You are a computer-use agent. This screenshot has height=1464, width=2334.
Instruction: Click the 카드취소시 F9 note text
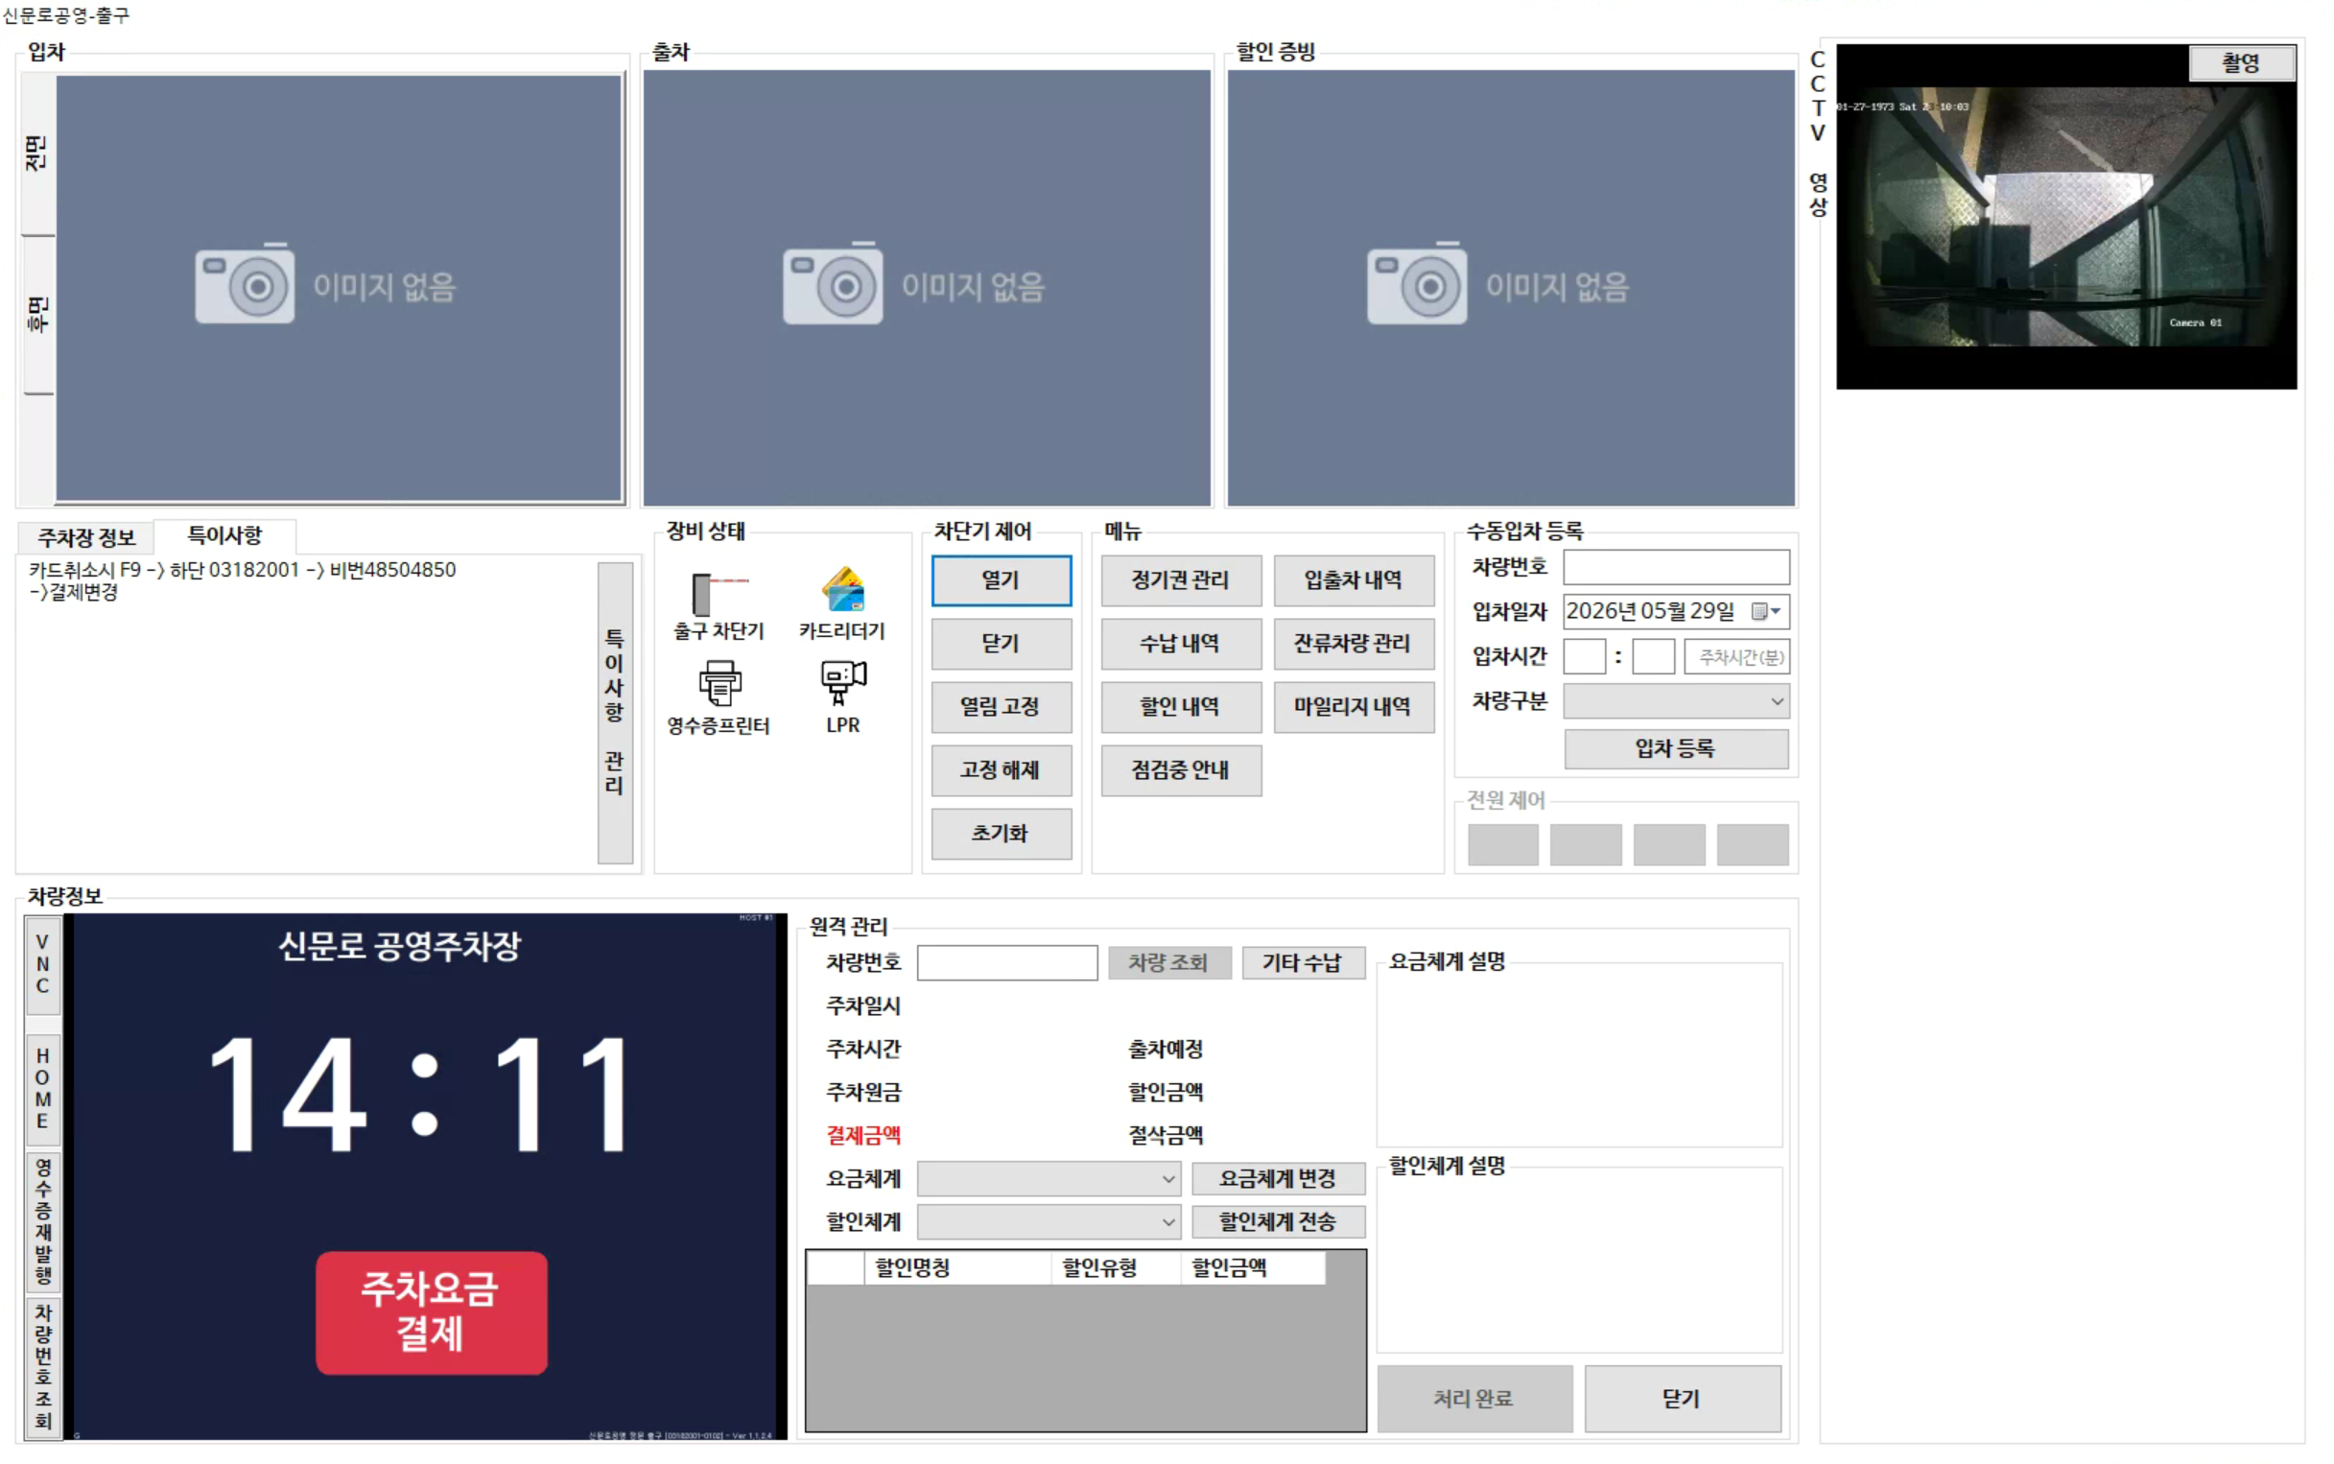tap(242, 580)
